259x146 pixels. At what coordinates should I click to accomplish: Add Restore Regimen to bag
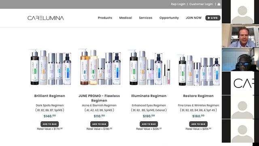pyautogui.click(x=198, y=124)
